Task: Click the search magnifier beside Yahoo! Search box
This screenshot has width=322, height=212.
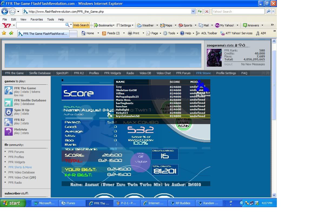Action: (268, 12)
